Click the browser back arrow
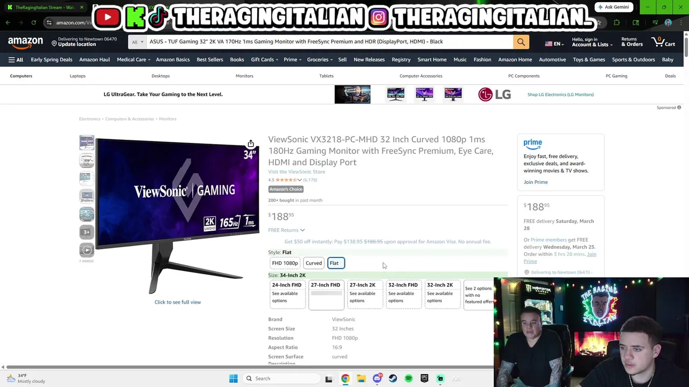This screenshot has height=387, width=689. pyautogui.click(x=8, y=23)
